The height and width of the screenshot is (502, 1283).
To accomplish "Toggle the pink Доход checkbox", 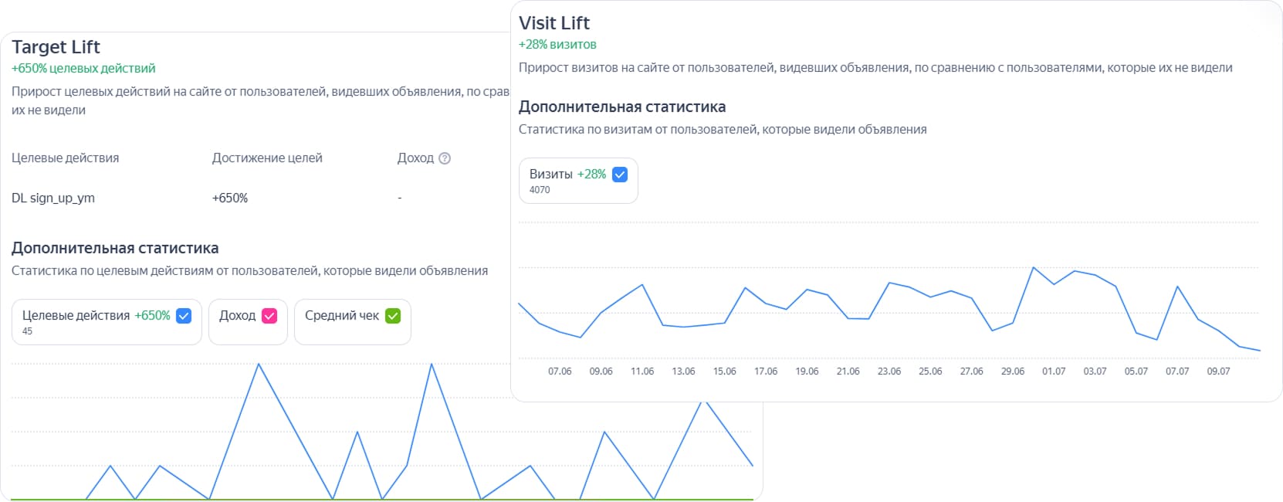I will pyautogui.click(x=269, y=316).
